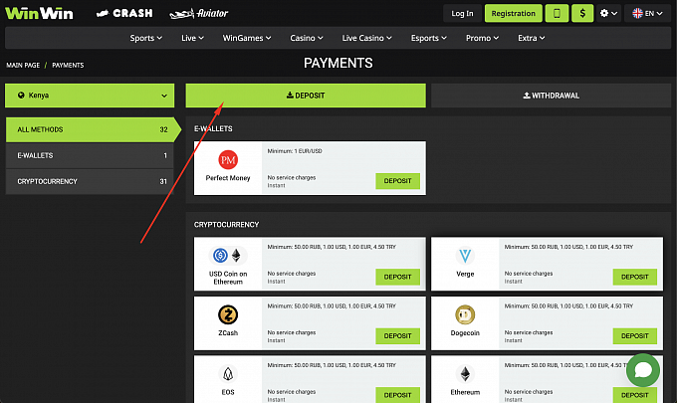677x403 pixels.
Task: Select Cryptocurrency filter
Action: (90, 181)
